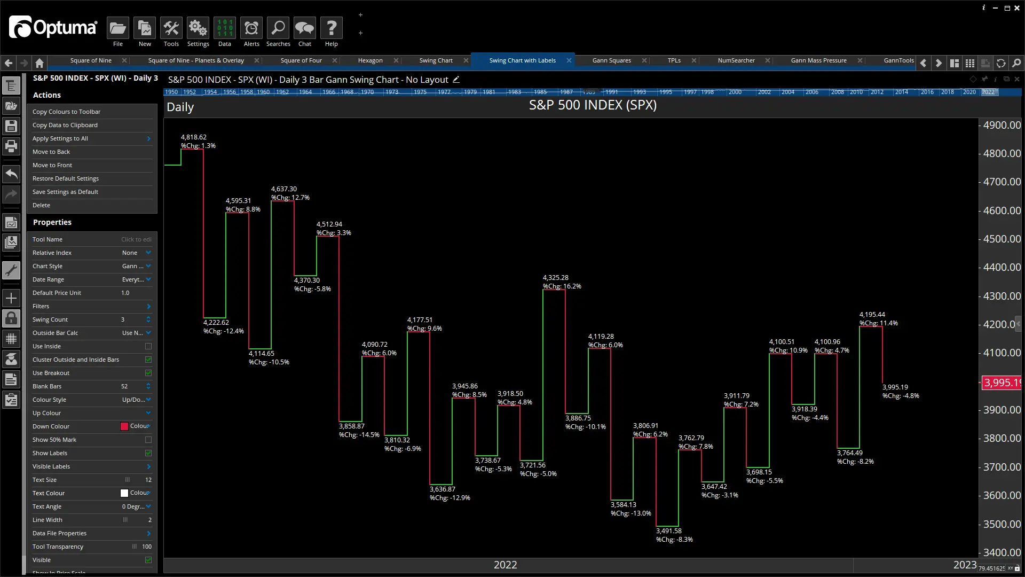Expand the Data File Properties submenu

tap(148, 533)
